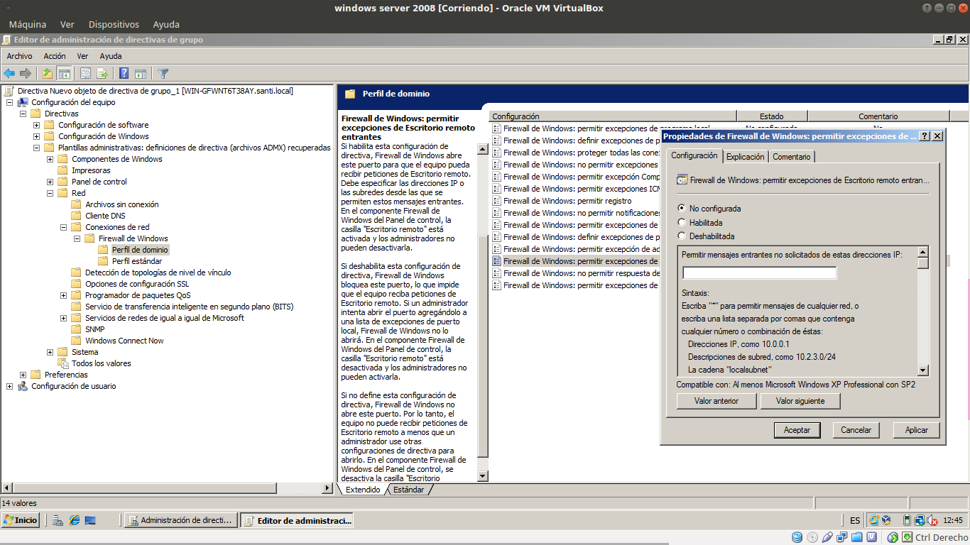This screenshot has width=970, height=545.
Task: Click the blue back arrow in toolbar
Action: point(9,73)
